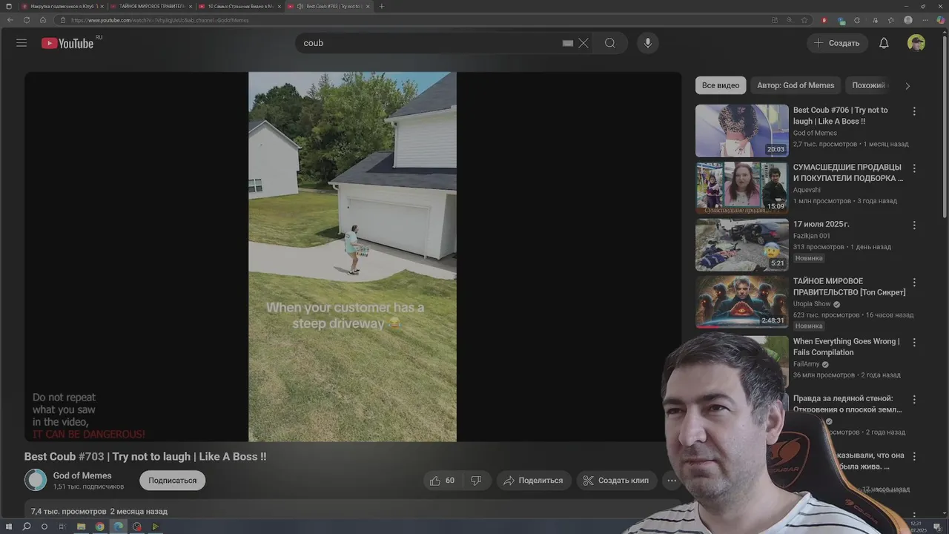Viewport: 949px width, 534px height.
Task: Open the YouTube guide hamburger menu
Action: (x=22, y=43)
